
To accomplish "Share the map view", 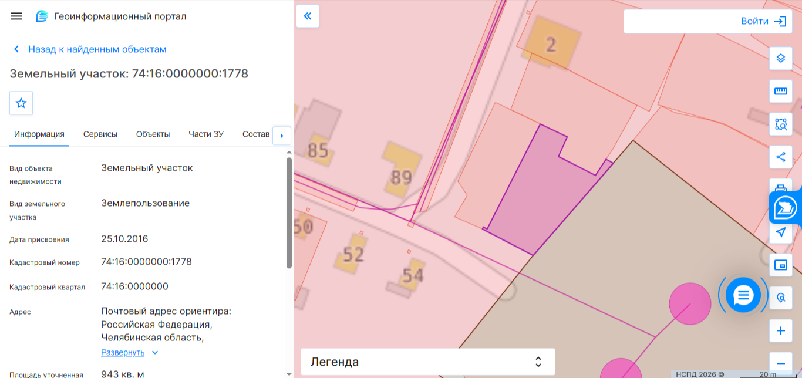I will 781,157.
